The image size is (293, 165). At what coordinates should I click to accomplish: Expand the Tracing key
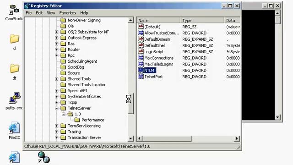pyautogui.click(x=56, y=132)
